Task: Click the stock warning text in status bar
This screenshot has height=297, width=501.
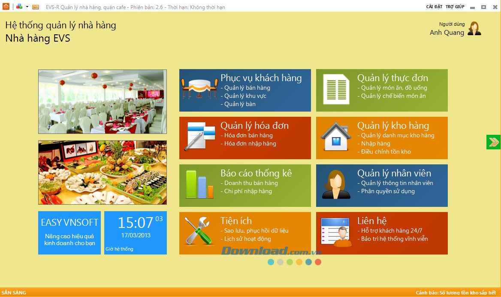Action: [456, 293]
